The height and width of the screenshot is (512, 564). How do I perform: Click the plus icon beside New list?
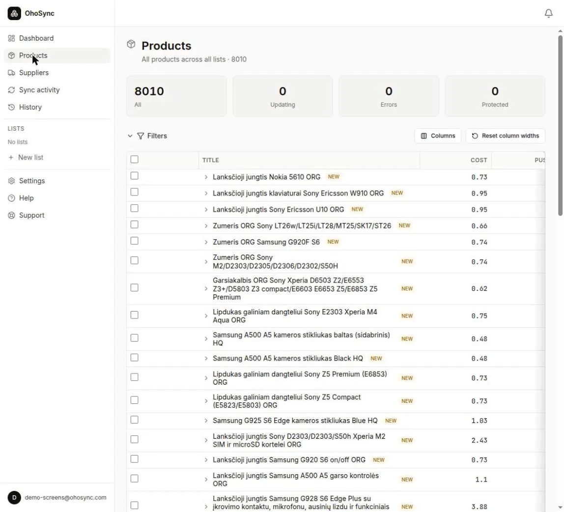11,158
